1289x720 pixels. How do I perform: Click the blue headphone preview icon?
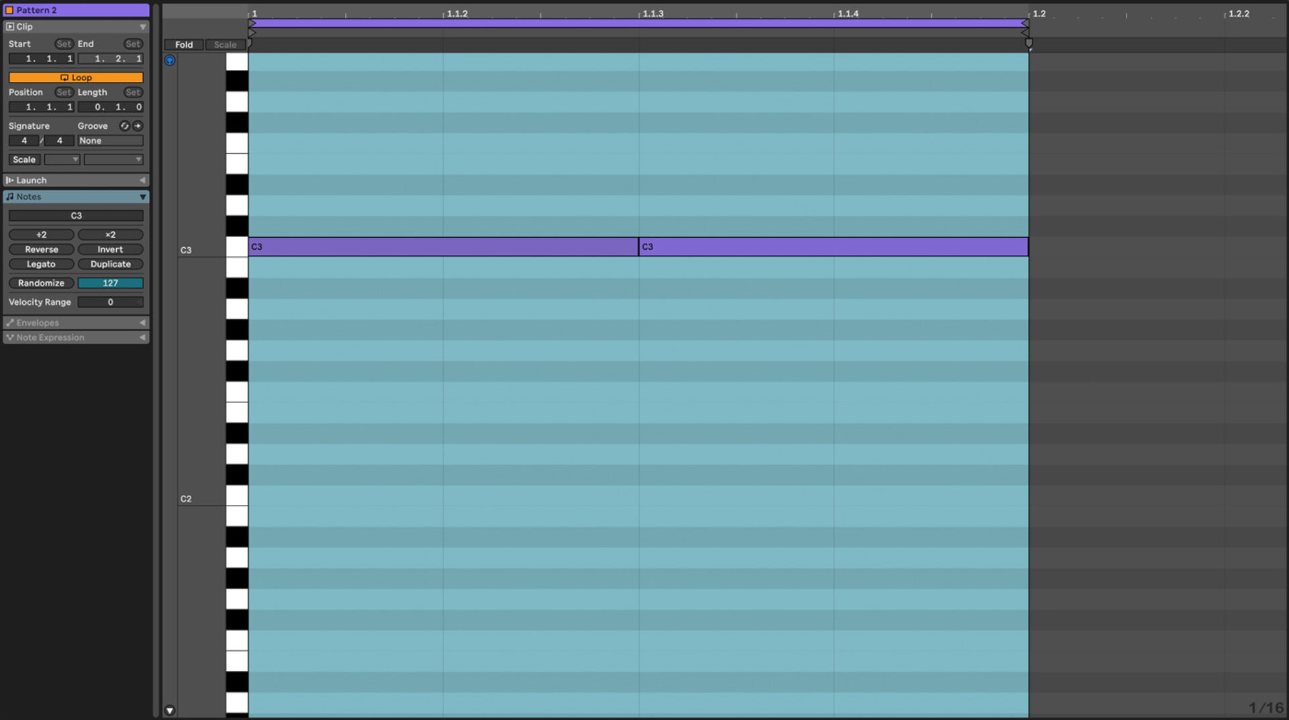[x=170, y=60]
